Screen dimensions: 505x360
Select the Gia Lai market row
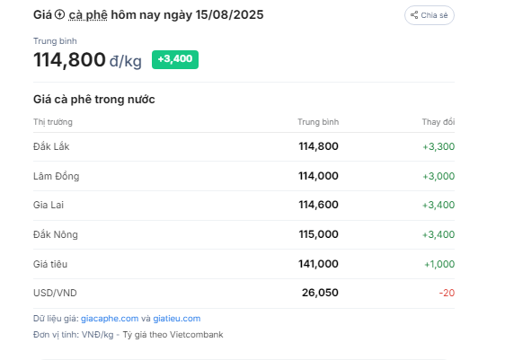244,206
